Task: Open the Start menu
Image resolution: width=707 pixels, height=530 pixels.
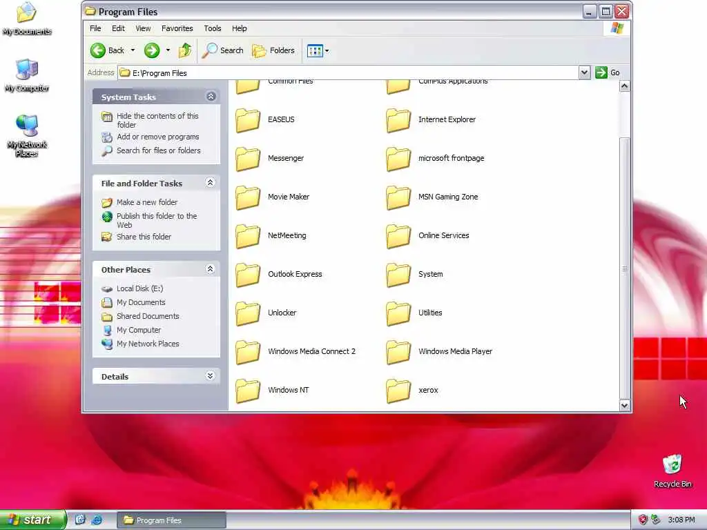Action: [x=33, y=520]
